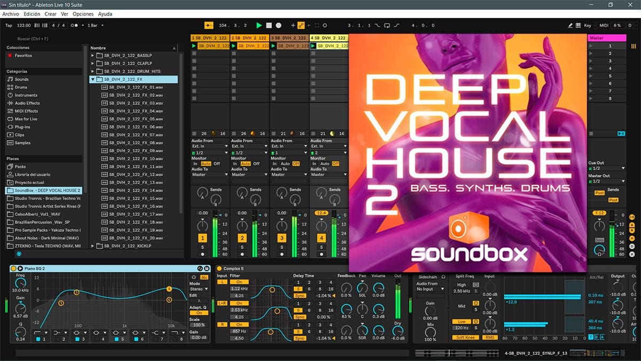Toggle track 2 activator button
641x361 pixels.
[x=242, y=238]
